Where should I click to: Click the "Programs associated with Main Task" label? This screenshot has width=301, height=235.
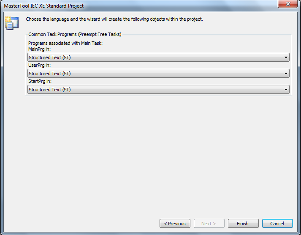(x=65, y=43)
